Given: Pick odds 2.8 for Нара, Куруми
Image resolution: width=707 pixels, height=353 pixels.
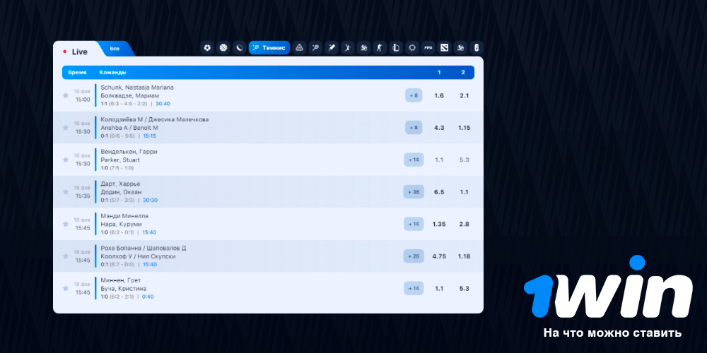Looking at the screenshot, I should (464, 225).
